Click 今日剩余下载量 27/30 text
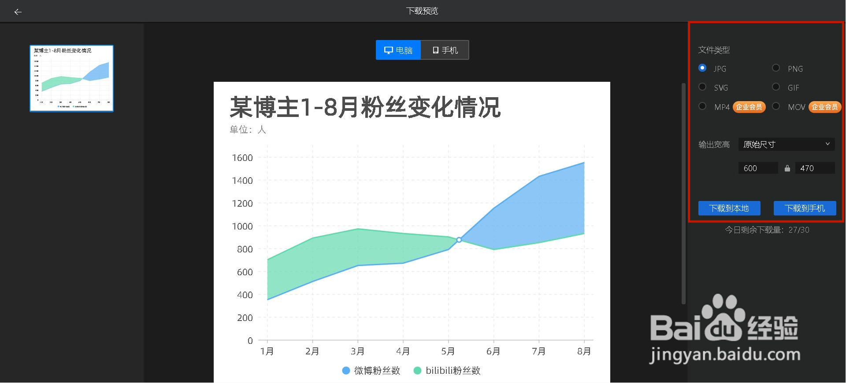Image resolution: width=846 pixels, height=383 pixels. click(x=767, y=230)
